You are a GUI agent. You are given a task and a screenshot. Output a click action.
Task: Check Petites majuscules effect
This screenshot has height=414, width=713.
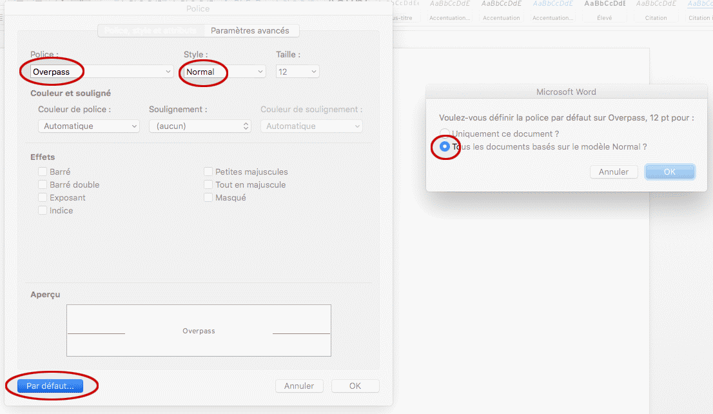[x=208, y=172]
